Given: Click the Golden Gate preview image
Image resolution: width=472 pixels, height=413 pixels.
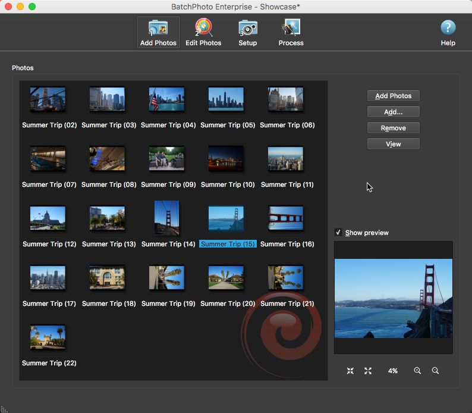Looking at the screenshot, I should click(x=394, y=298).
